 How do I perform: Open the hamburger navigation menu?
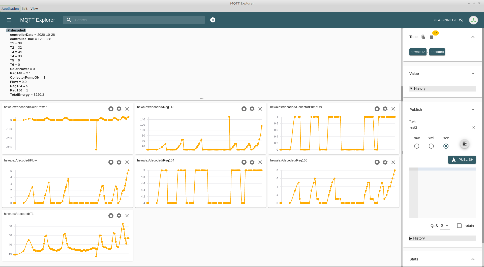[x=9, y=20]
